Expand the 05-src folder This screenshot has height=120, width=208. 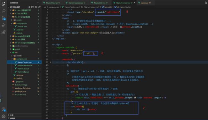25,39
